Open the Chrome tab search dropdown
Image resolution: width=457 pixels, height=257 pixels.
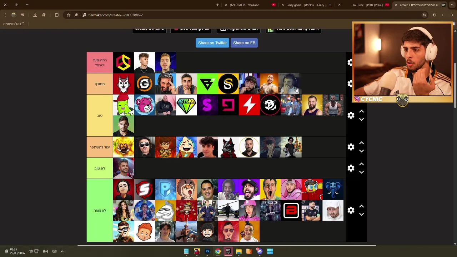452,5
